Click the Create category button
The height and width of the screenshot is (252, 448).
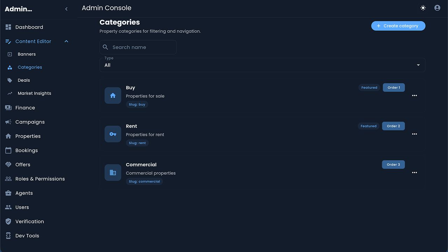click(398, 26)
